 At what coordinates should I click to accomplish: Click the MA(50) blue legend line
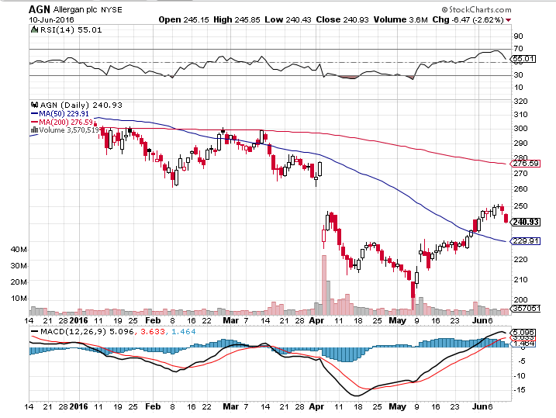34,114
